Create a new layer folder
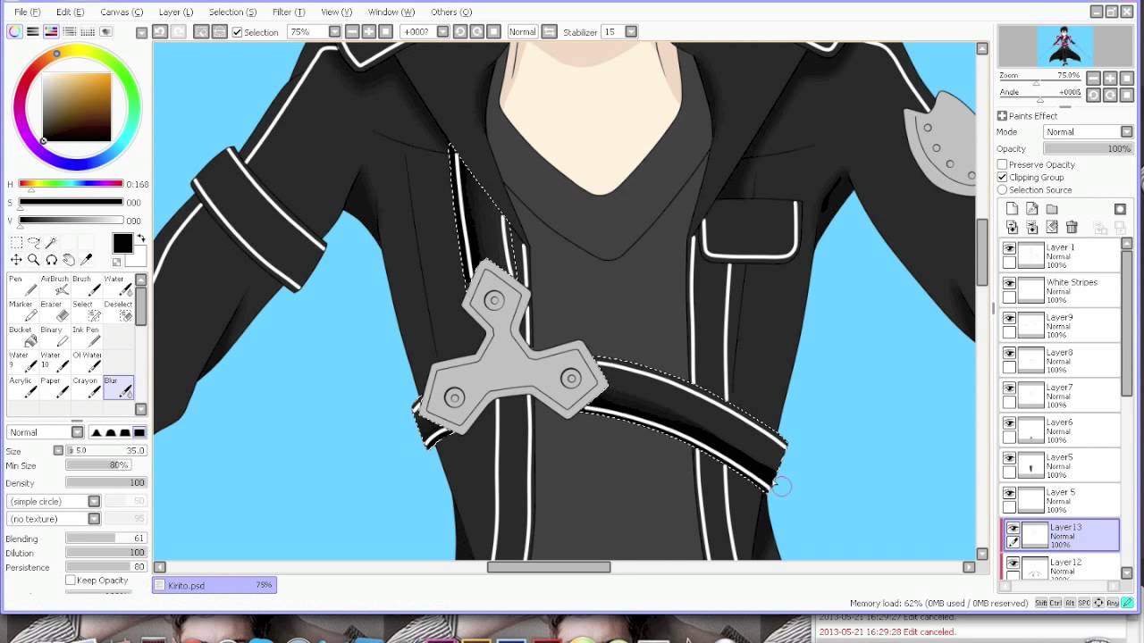 point(1052,209)
